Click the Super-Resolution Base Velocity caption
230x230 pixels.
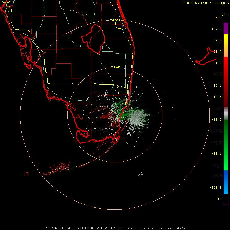coord(116,228)
